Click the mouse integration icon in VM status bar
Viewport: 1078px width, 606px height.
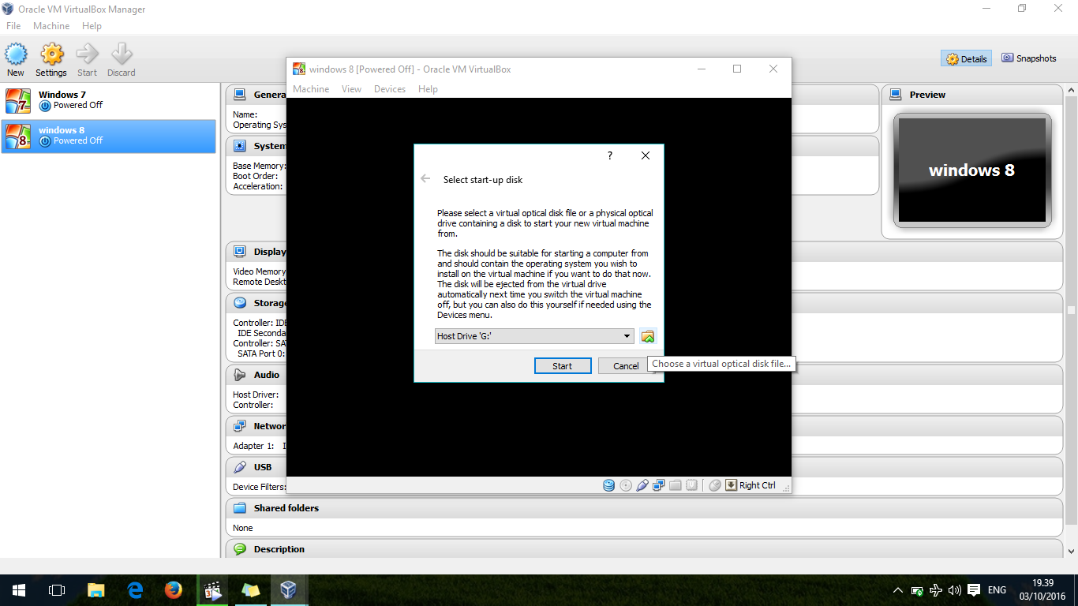715,485
